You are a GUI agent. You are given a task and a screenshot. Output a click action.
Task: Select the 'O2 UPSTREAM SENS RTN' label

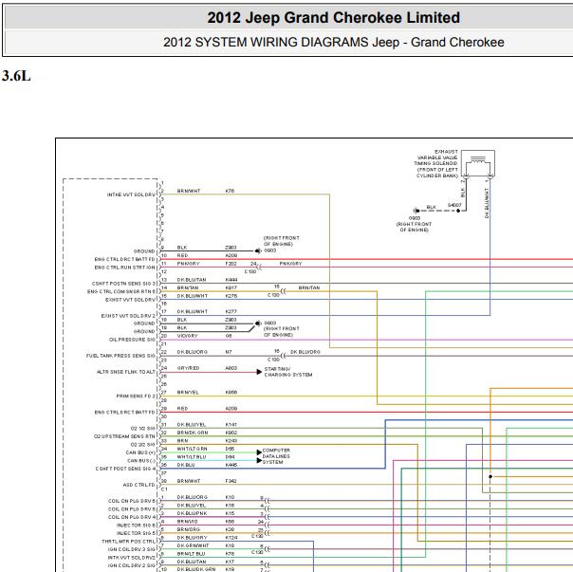click(124, 436)
